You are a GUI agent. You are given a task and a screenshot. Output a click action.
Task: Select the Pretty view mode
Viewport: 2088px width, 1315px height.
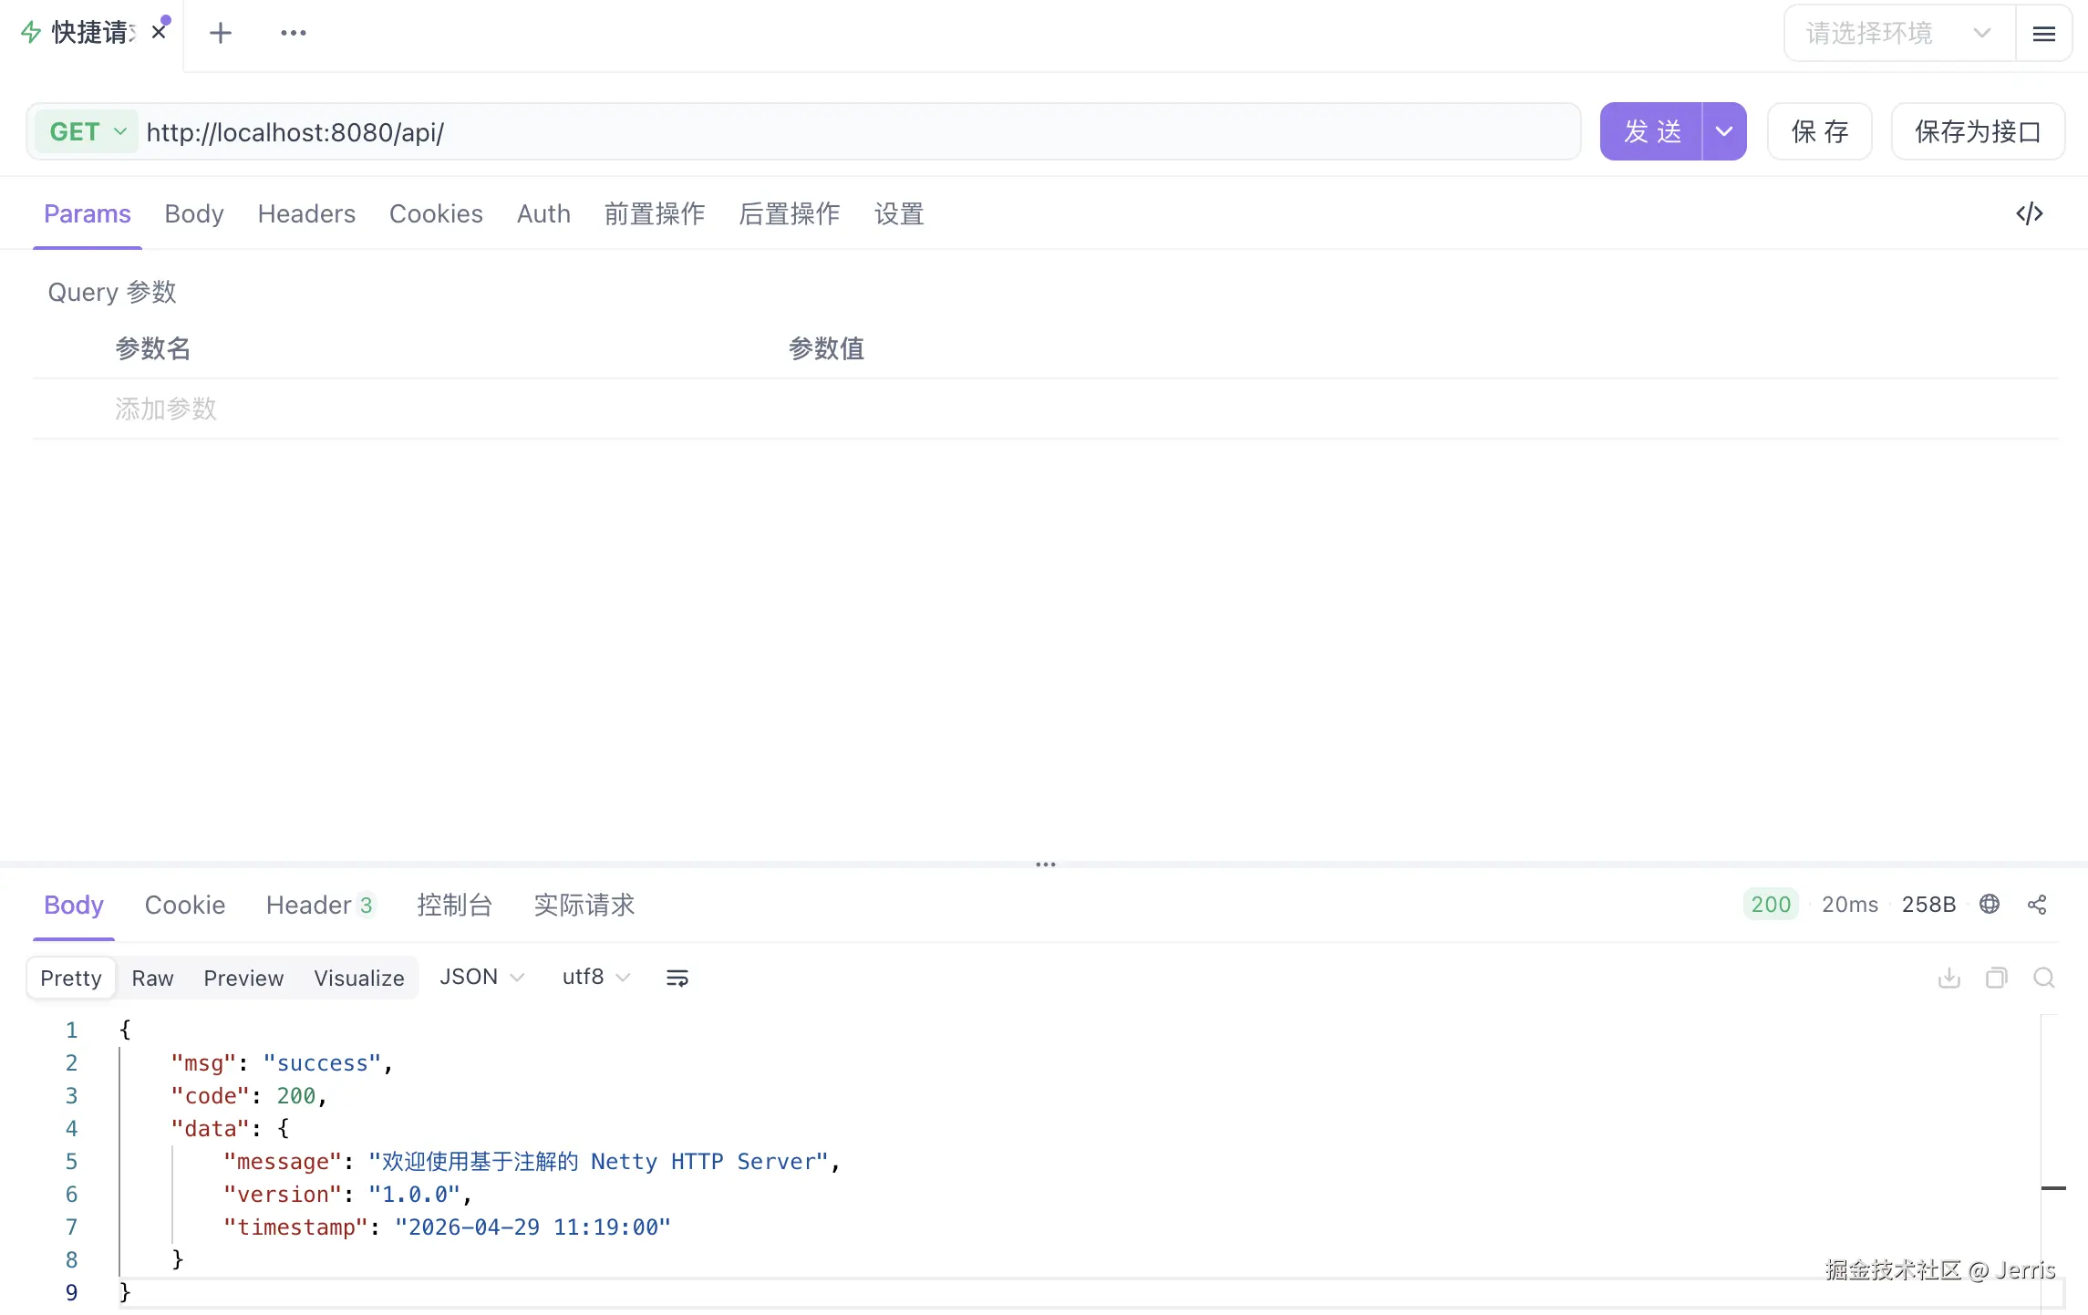[71, 978]
